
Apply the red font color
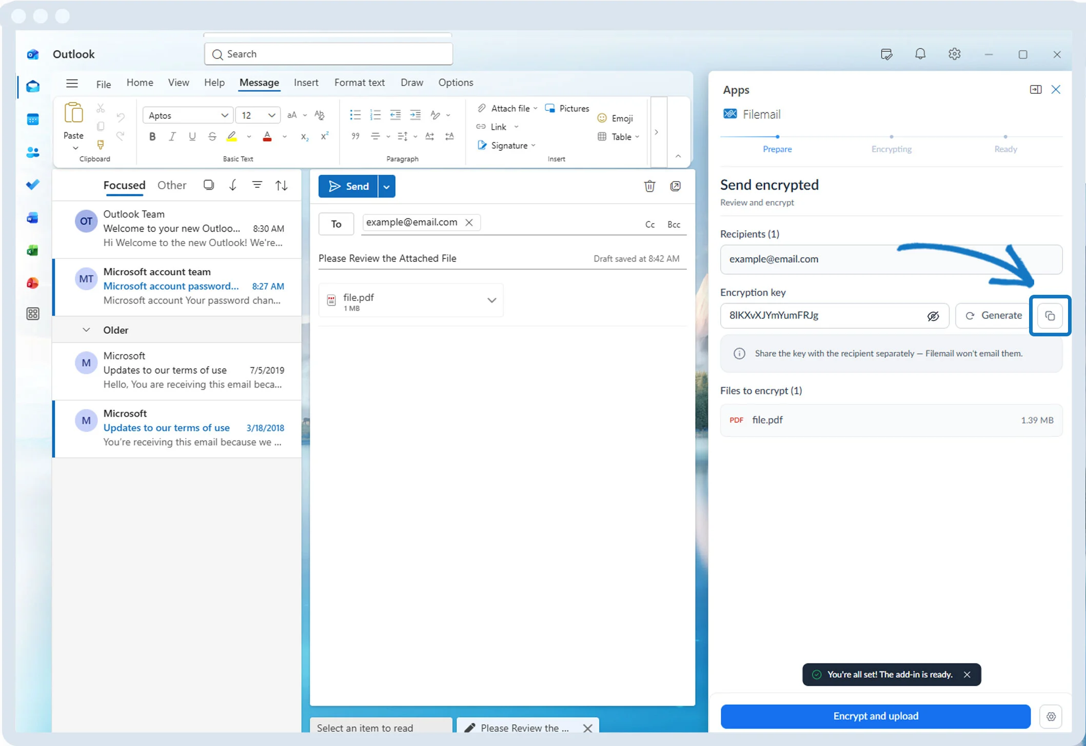pyautogui.click(x=267, y=136)
